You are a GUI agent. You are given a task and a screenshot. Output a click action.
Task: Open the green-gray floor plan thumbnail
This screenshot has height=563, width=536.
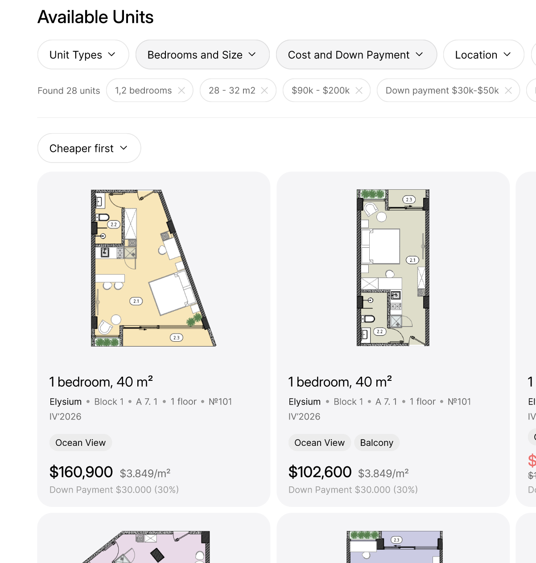pyautogui.click(x=393, y=268)
